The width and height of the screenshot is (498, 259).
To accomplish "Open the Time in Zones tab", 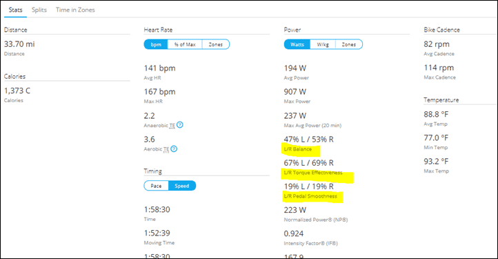I will click(75, 10).
